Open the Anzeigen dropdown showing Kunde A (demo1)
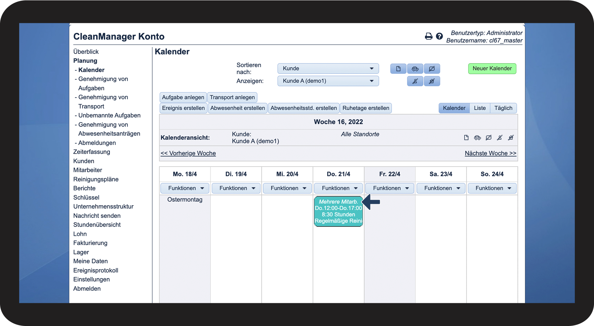 [x=328, y=81]
